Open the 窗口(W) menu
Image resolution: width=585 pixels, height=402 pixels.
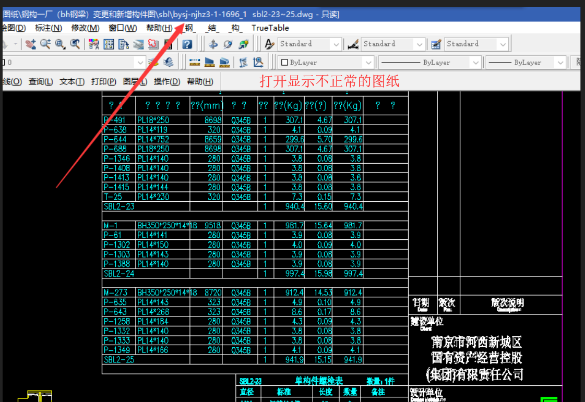[123, 28]
